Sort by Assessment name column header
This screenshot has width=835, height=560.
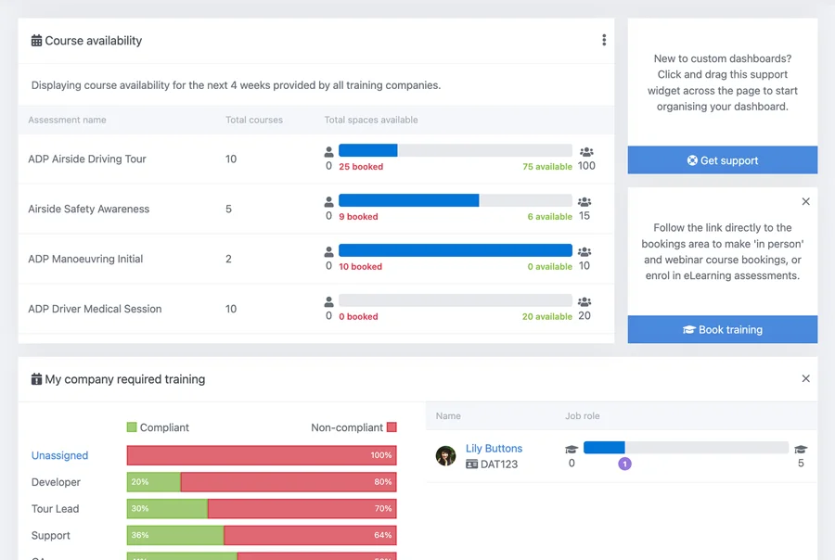(x=67, y=120)
